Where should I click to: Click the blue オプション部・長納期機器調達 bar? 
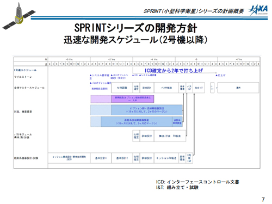pos(146,110)
